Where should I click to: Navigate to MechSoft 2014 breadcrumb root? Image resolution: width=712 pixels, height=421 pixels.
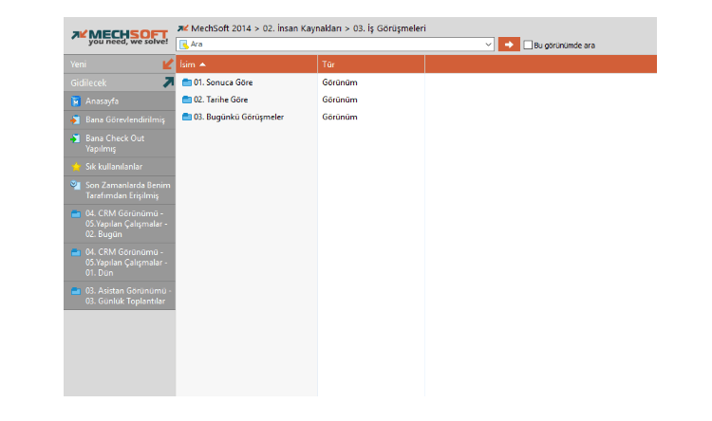(x=220, y=28)
